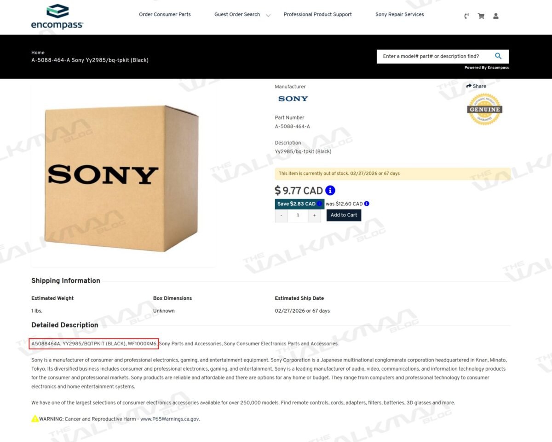Open Professional Product Support menu
This screenshot has height=442, width=552.
pyautogui.click(x=317, y=15)
